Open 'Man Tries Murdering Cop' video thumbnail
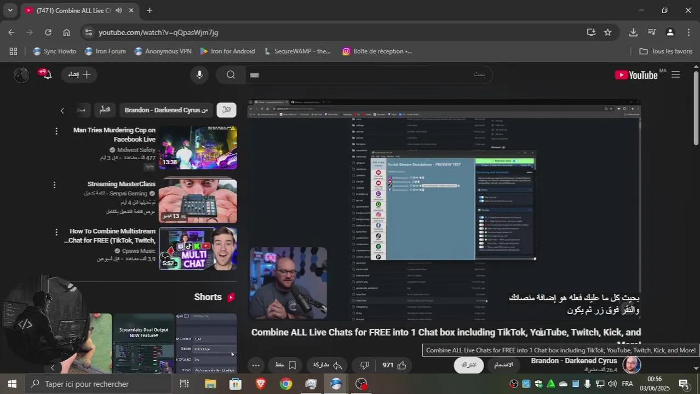Screen dimensions: 700x394 click(198, 147)
